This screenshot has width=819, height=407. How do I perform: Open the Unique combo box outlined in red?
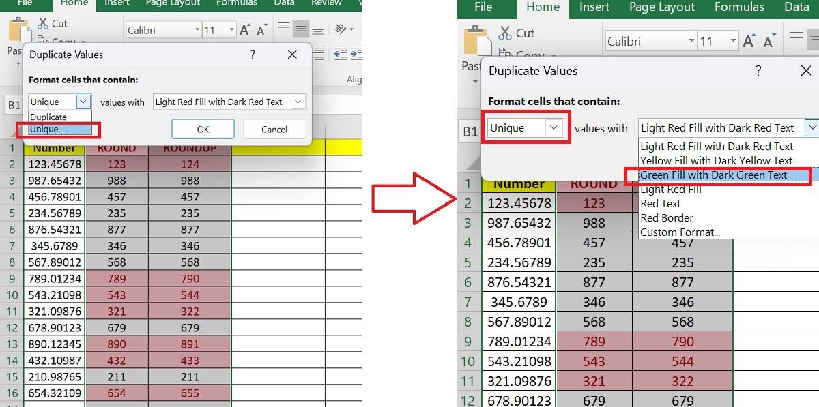pyautogui.click(x=554, y=127)
